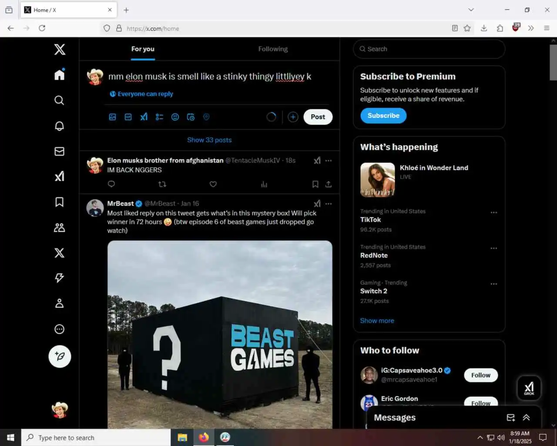Open Bookmarks in the sidebar
This screenshot has width=557, height=446.
[x=60, y=202]
